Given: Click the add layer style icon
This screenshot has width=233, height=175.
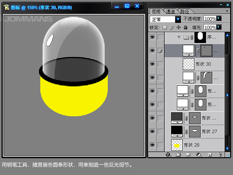Looking at the screenshot, I should click(x=168, y=155).
